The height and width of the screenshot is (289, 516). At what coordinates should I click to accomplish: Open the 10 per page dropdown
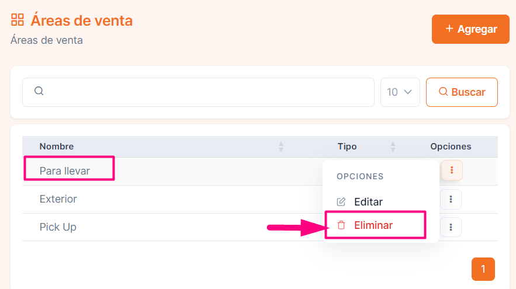[400, 92]
